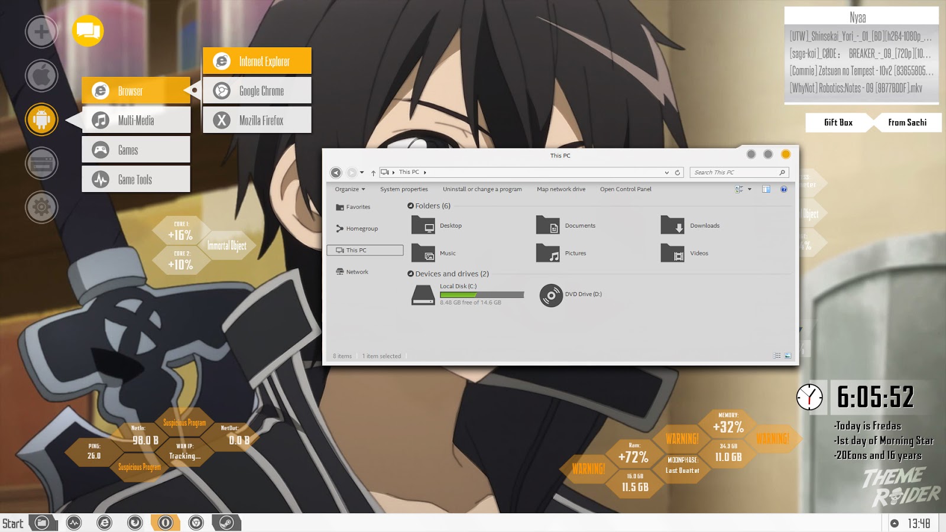The height and width of the screenshot is (532, 946).
Task: Open the Apple menu icon on the left dock
Action: [41, 76]
